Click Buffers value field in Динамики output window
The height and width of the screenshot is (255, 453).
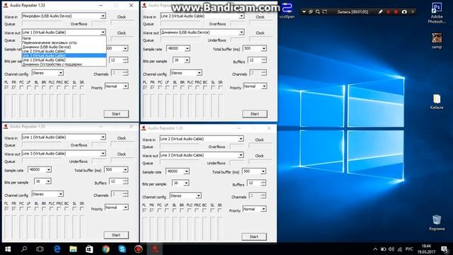(254, 59)
